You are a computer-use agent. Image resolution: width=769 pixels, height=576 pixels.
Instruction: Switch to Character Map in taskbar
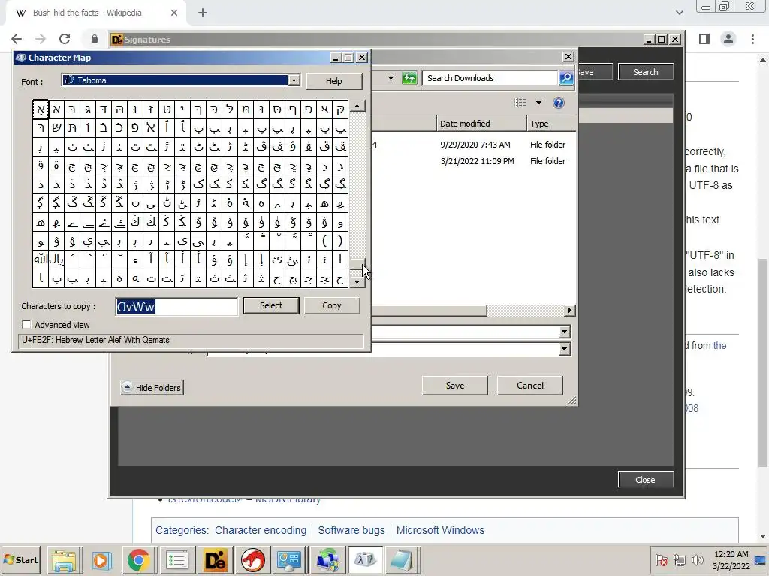[x=365, y=560]
